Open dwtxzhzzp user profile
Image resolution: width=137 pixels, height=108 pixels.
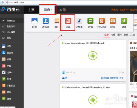coord(70,72)
